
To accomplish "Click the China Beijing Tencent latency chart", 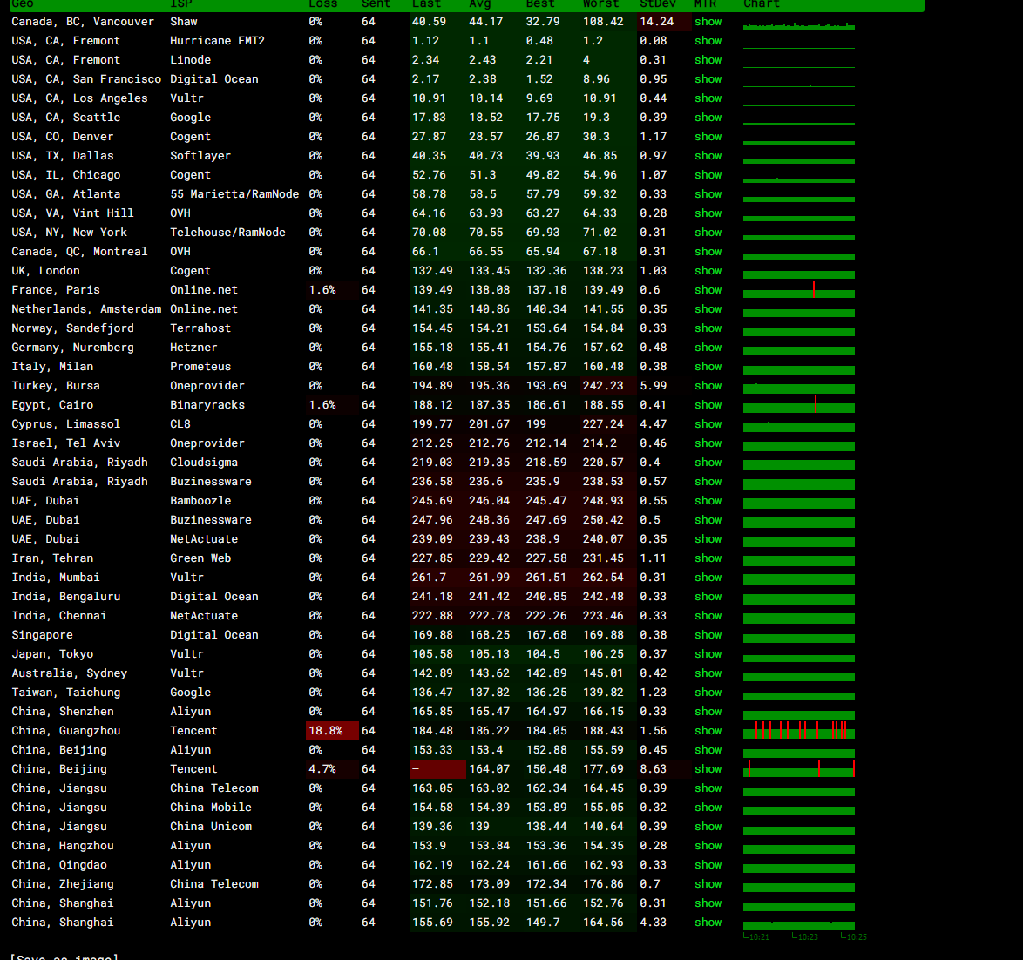I will (798, 769).
